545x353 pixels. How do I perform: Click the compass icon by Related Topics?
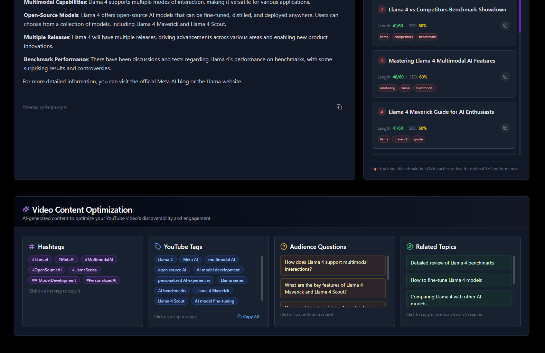[x=410, y=247]
